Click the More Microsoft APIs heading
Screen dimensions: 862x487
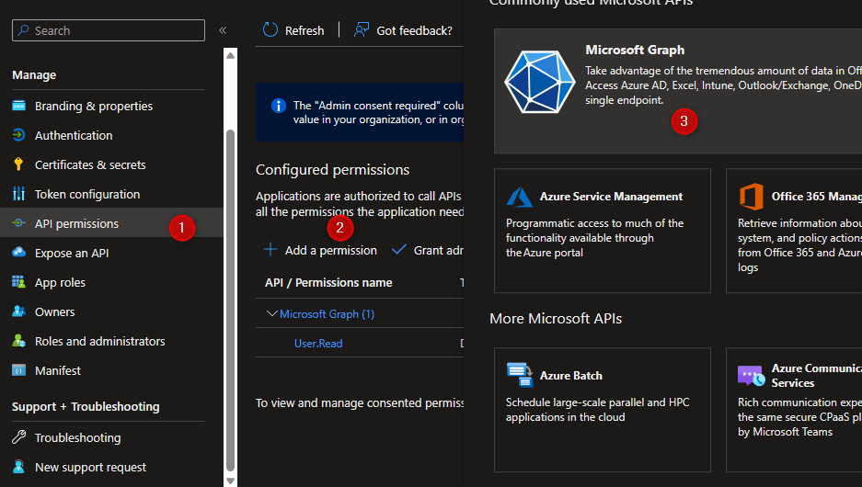pyautogui.click(x=556, y=319)
